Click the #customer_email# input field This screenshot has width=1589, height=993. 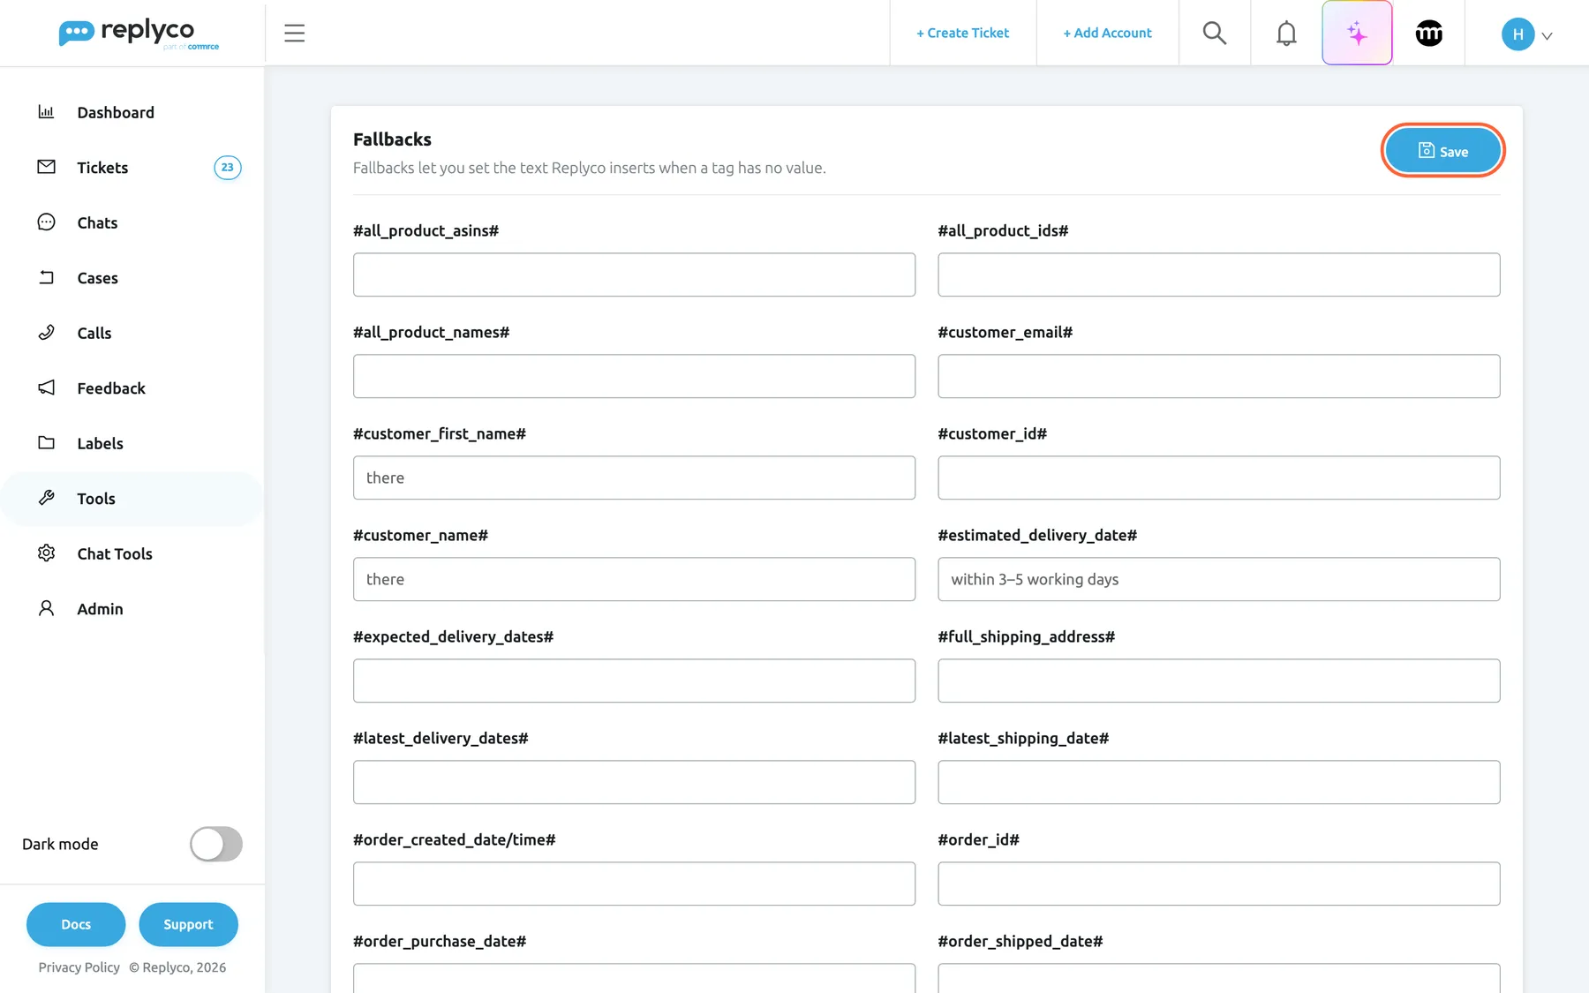coord(1218,376)
